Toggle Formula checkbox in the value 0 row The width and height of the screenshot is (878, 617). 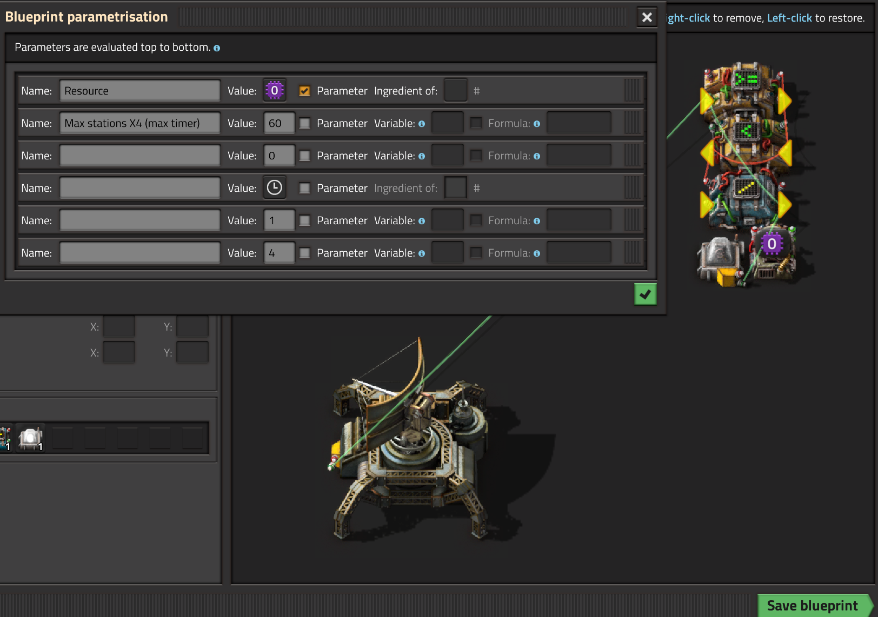coord(476,156)
